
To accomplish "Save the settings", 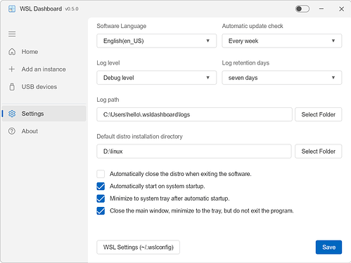I will point(328,247).
